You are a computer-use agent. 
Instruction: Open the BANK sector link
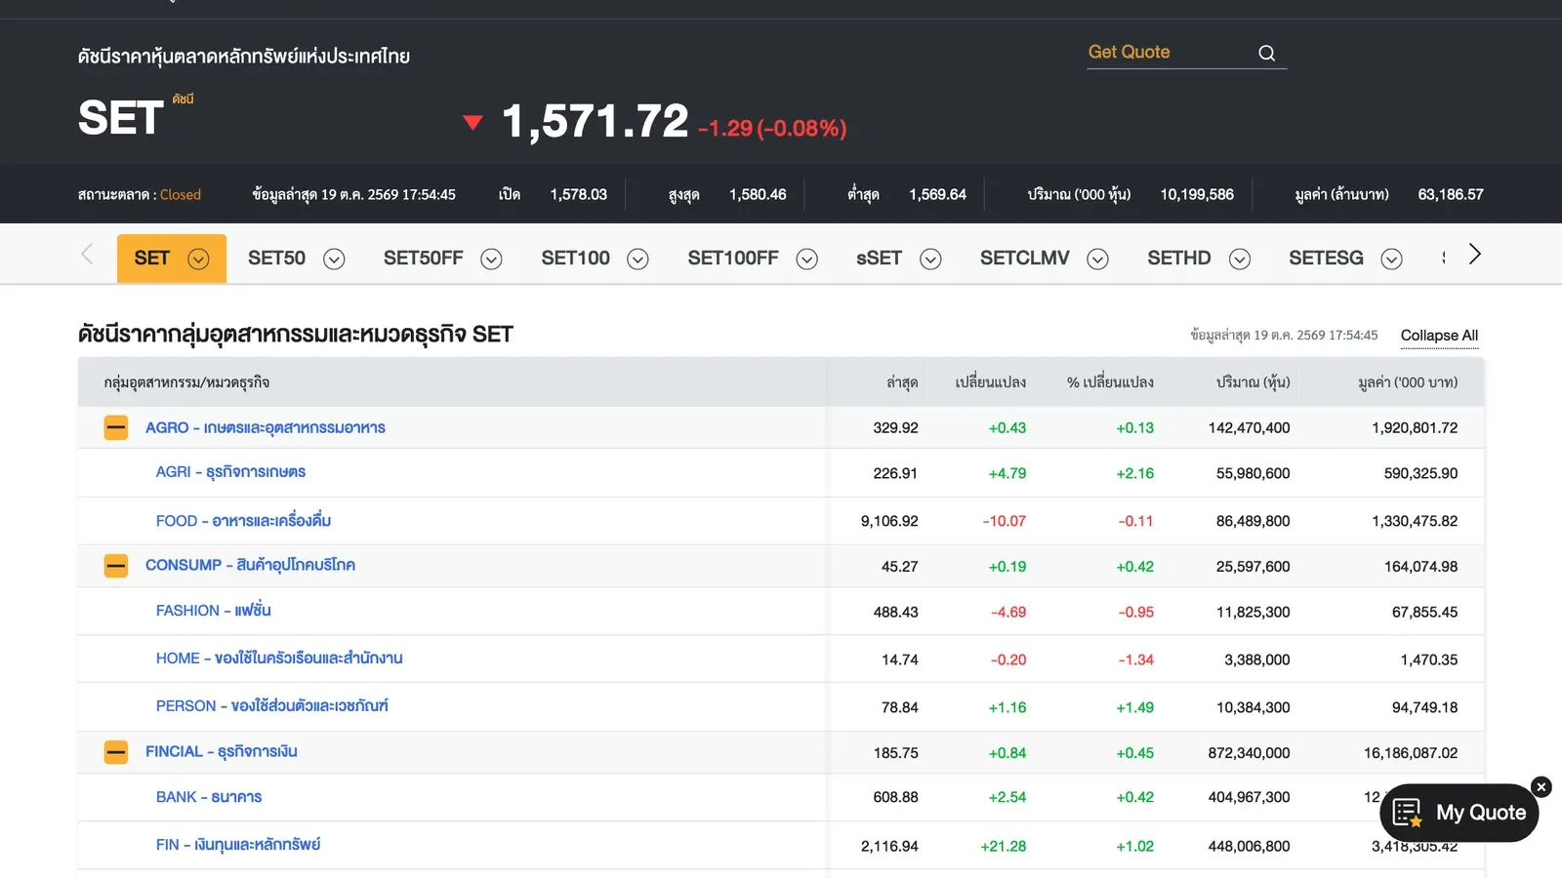(x=209, y=797)
